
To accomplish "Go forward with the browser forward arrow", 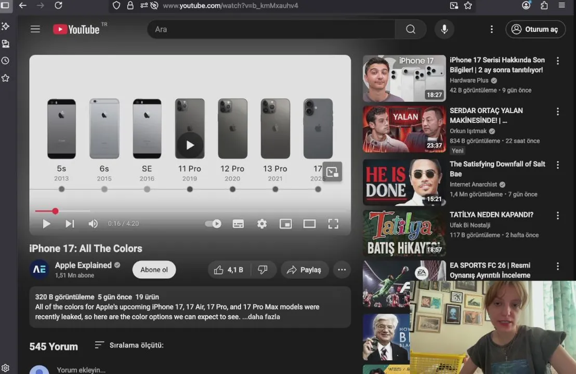I will click(41, 6).
